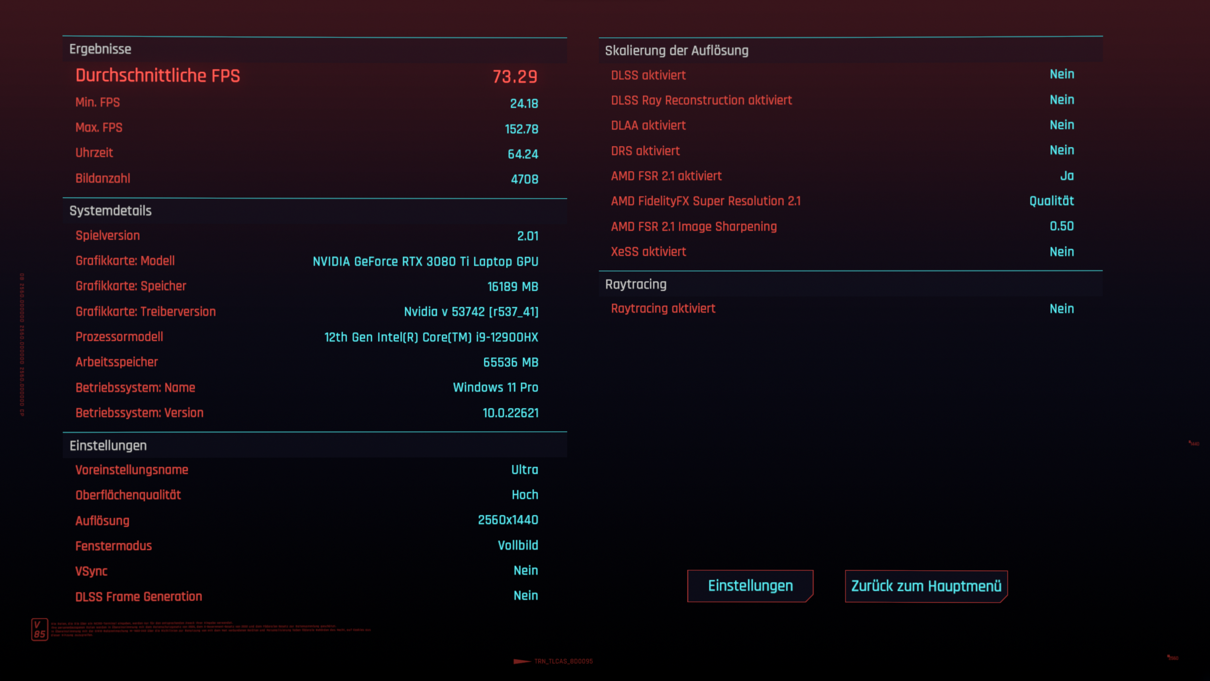The width and height of the screenshot is (1210, 681).
Task: Click the Durchschnittliche FPS value 73.29
Action: (515, 77)
